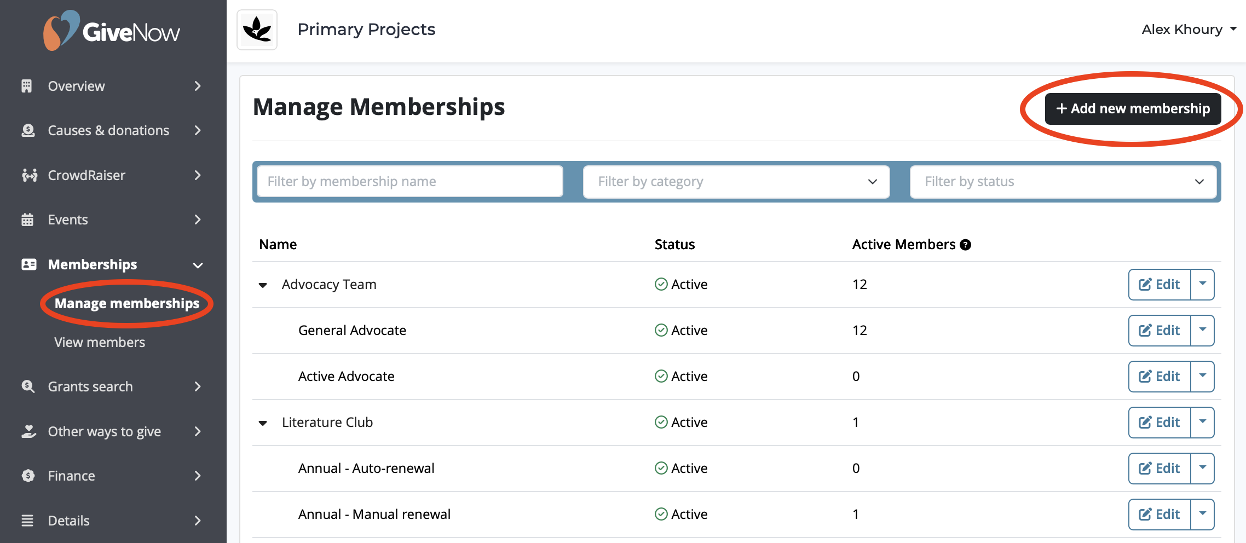Click the Causes & donations icon

click(28, 130)
